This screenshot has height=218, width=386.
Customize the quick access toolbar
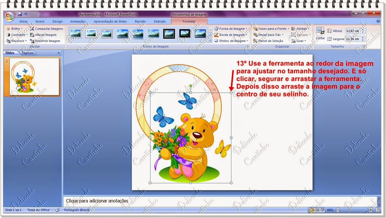tap(43, 14)
